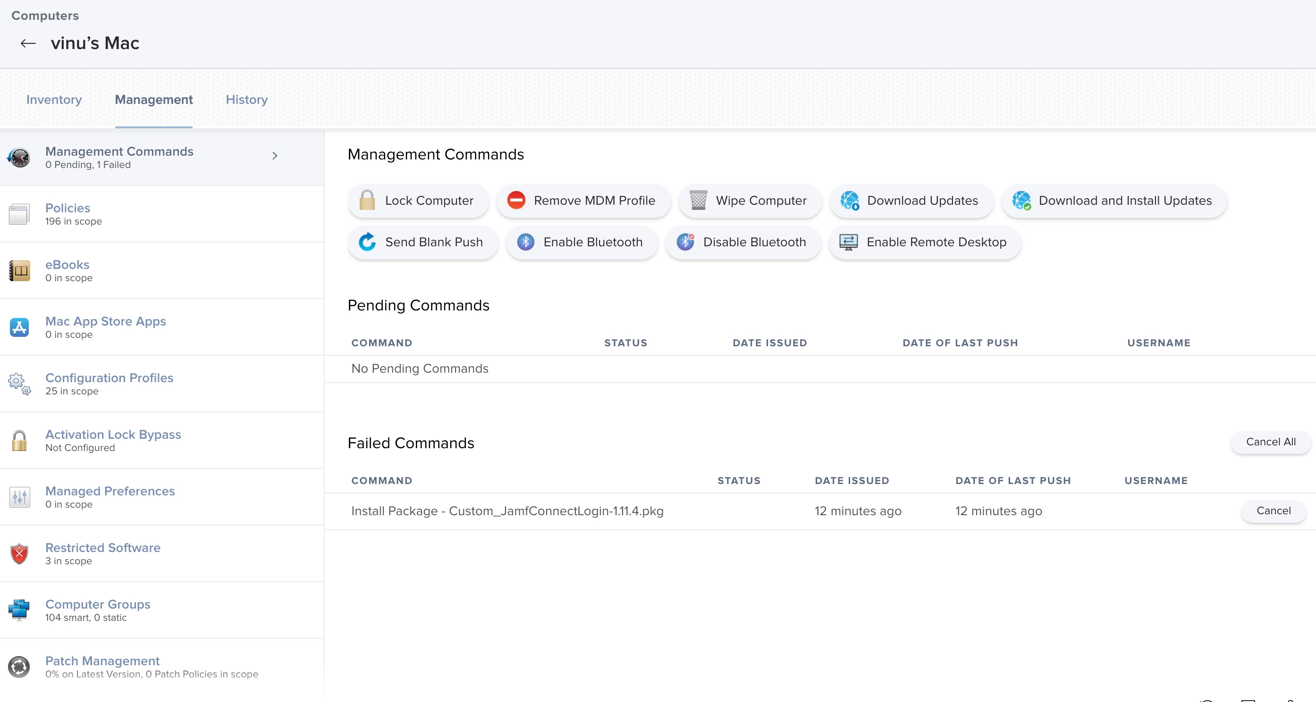Click the Policies sidebar icon

tap(19, 215)
